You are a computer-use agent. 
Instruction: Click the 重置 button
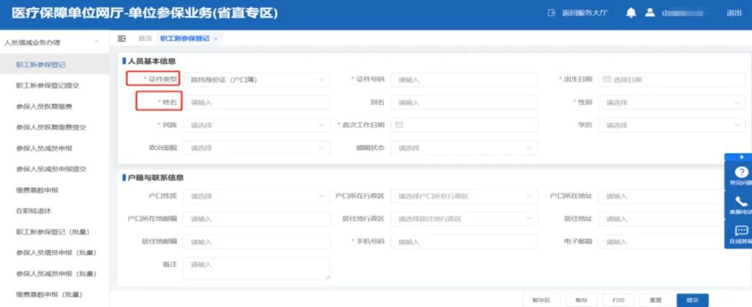(x=655, y=300)
